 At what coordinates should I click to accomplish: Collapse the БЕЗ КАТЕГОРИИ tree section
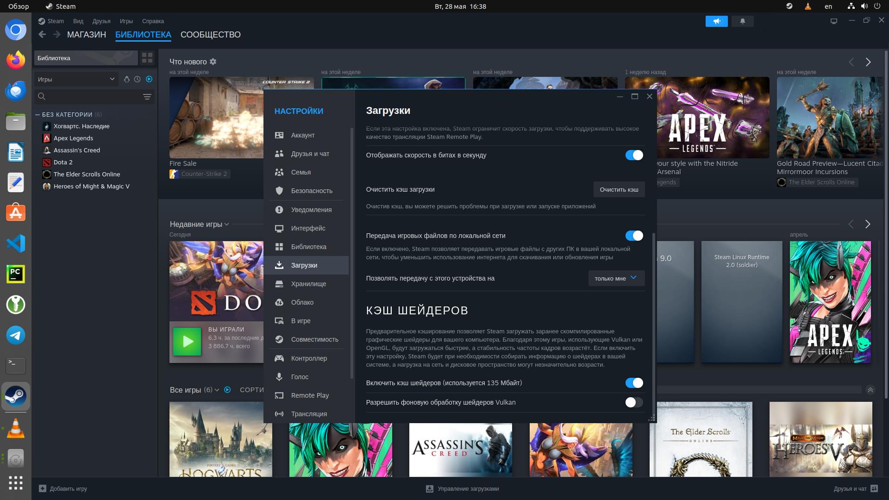pos(38,114)
